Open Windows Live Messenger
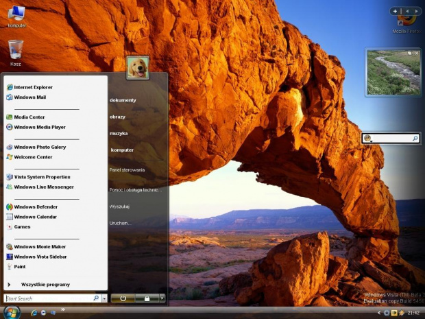The width and height of the screenshot is (425, 319). 40,187
